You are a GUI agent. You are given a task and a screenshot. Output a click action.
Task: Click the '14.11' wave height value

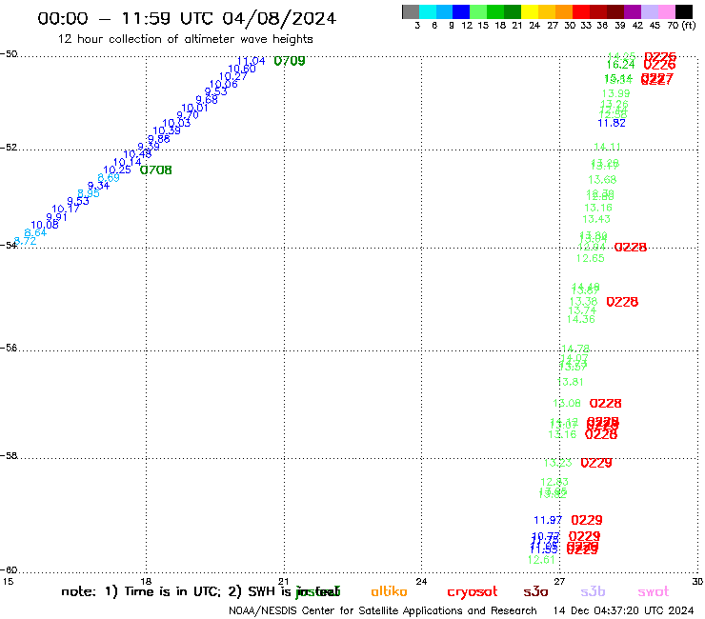608,147
